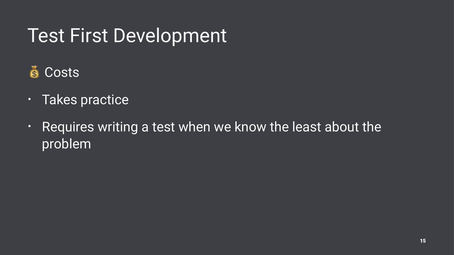Click the words "a test" in second bullet
This screenshot has width=454, height=255.
[x=158, y=127]
